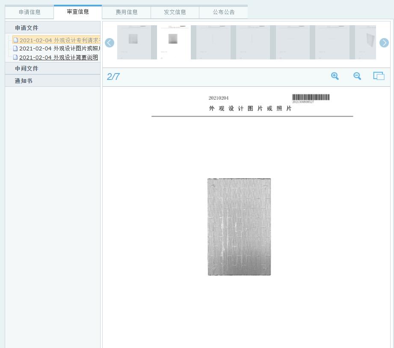Select the first page thumbnail
Viewport: 394px width, 348px height.
tap(134, 42)
